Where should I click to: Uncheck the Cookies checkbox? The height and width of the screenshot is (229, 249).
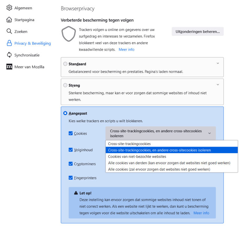(71, 133)
